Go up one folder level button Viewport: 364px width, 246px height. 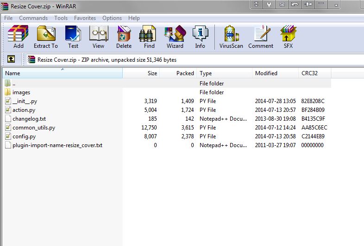pos(11,59)
